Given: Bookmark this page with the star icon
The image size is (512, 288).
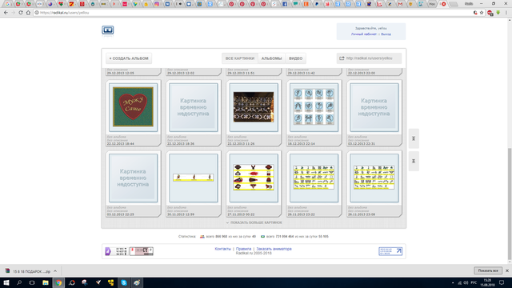Looking at the screenshot, I should tap(482, 13).
